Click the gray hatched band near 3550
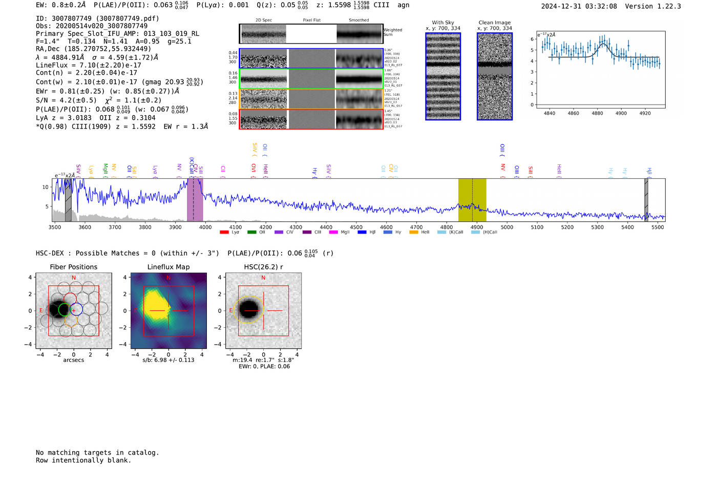 pos(68,200)
